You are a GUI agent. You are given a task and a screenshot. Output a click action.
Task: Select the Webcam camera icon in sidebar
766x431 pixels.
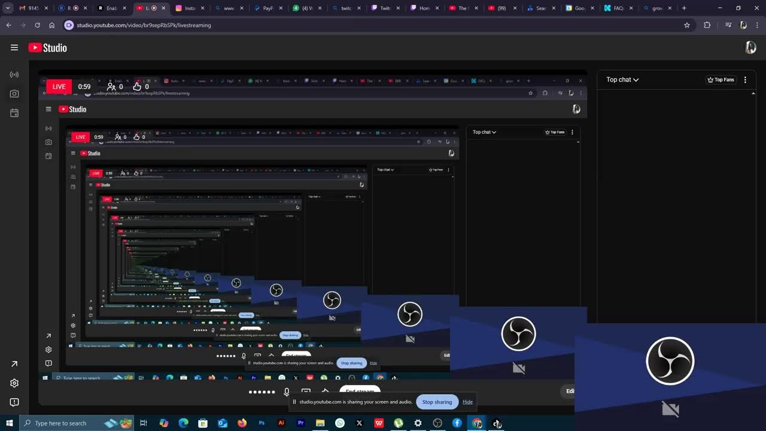pyautogui.click(x=14, y=94)
